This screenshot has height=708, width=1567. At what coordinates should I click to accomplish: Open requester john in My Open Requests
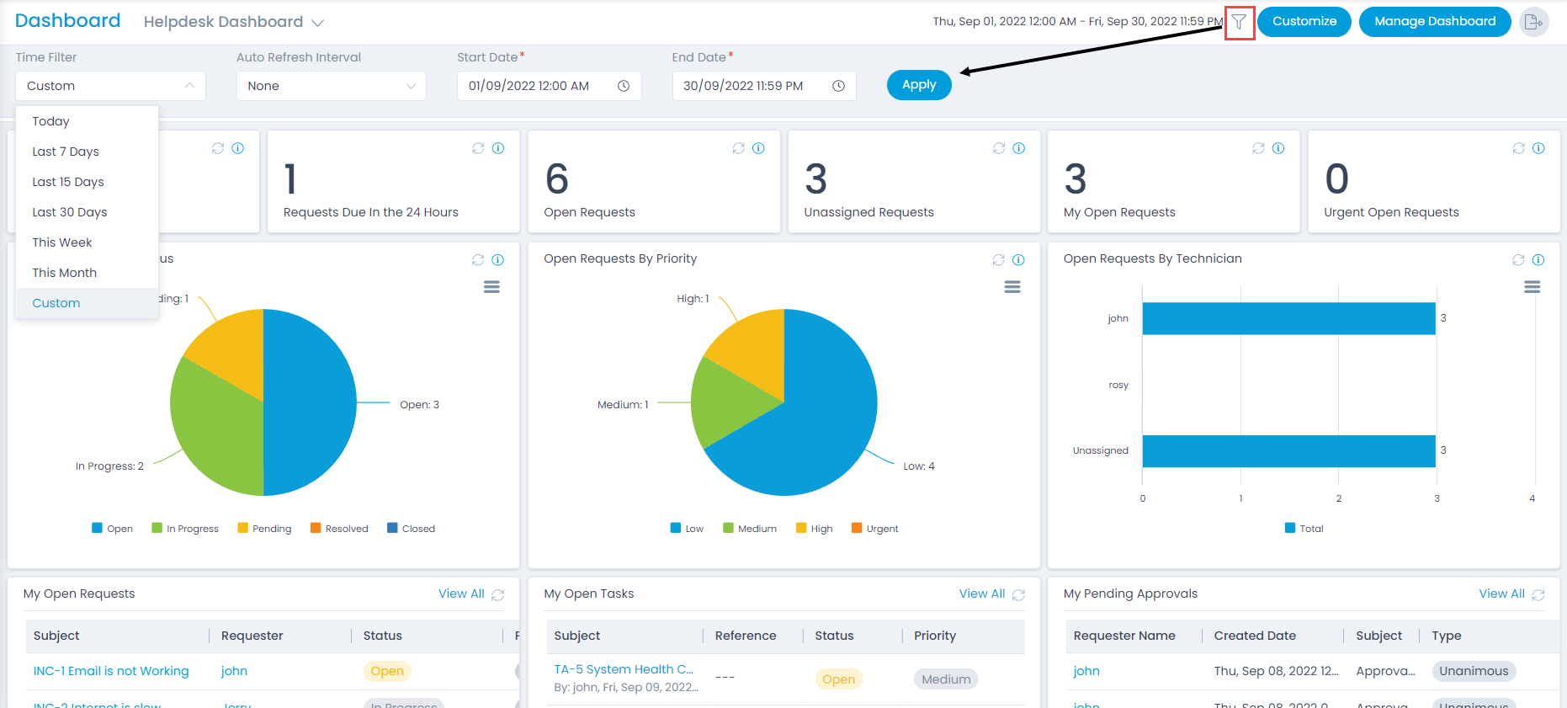[234, 671]
